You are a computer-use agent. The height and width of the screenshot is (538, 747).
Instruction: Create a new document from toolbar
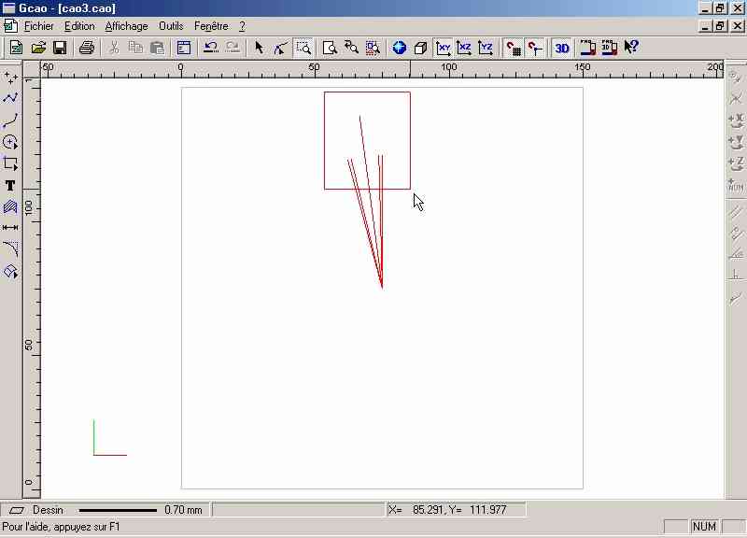pyautogui.click(x=16, y=48)
